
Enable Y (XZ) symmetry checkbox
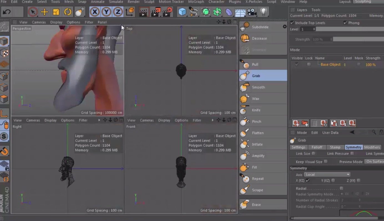click(x=333, y=180)
